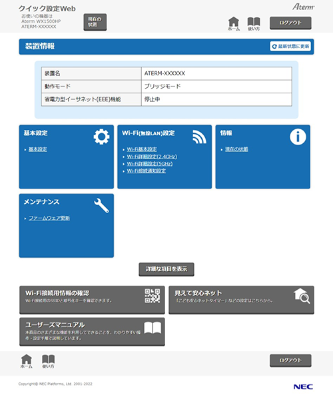Viewport: 333px width, 397px height.
Task: Click the gear icon in 基本設定 panel
Action: (x=101, y=137)
